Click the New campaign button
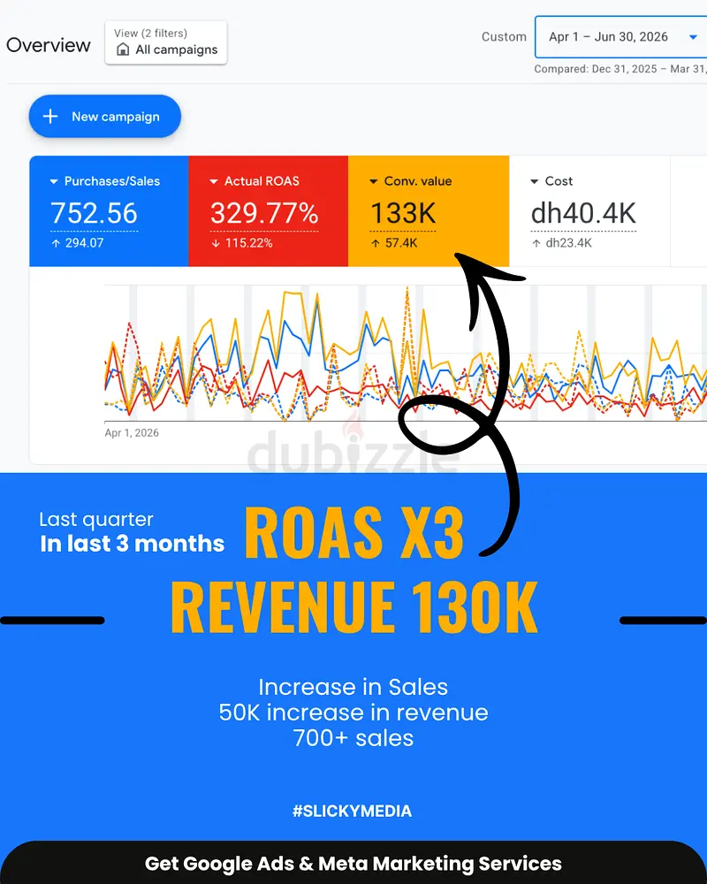 point(105,116)
